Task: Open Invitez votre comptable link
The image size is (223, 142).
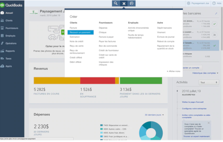Action: pos(196,116)
